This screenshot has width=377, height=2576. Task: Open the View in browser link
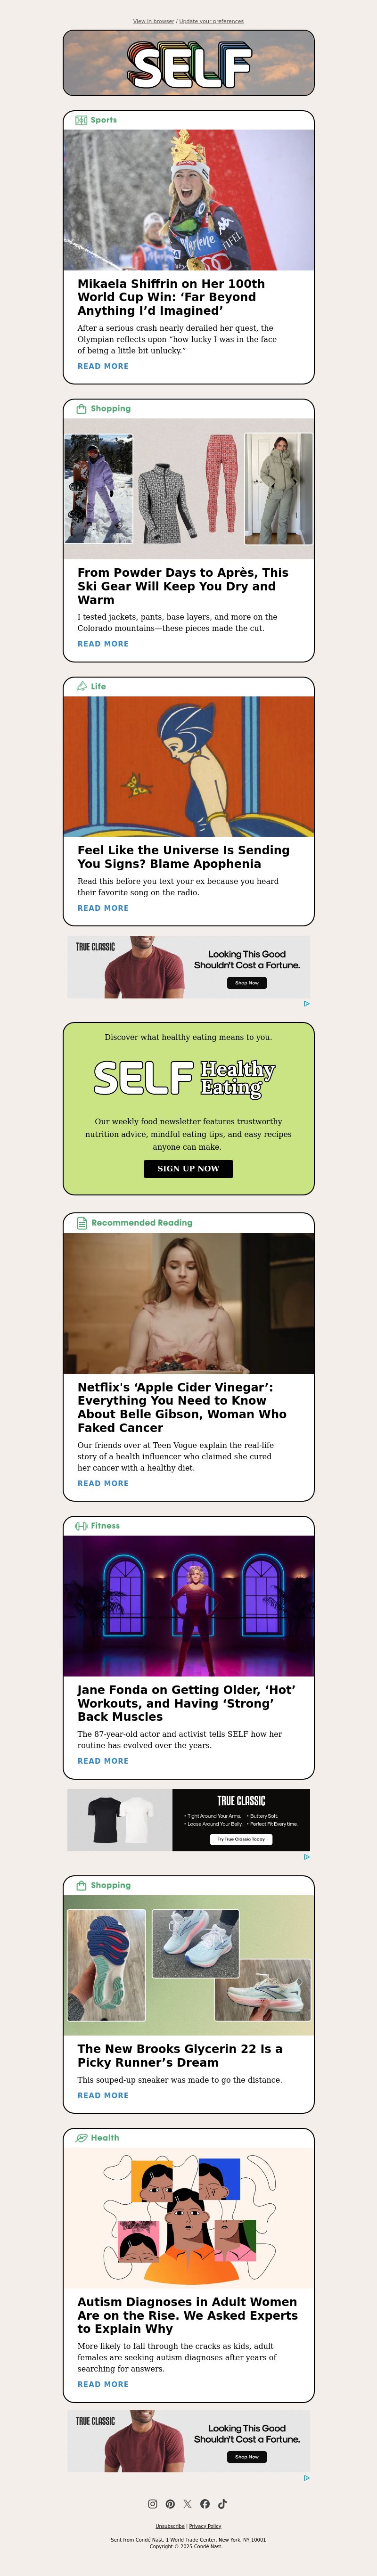(153, 21)
